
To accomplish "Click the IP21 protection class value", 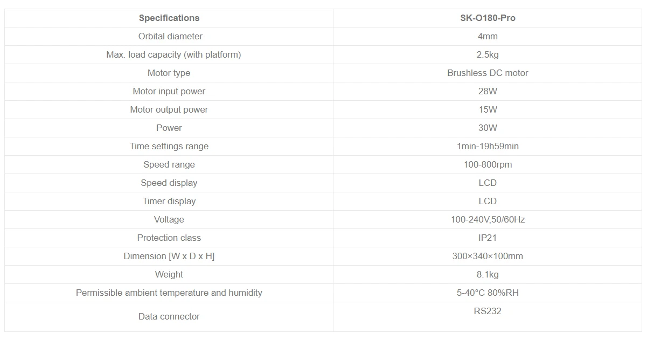I will [488, 238].
